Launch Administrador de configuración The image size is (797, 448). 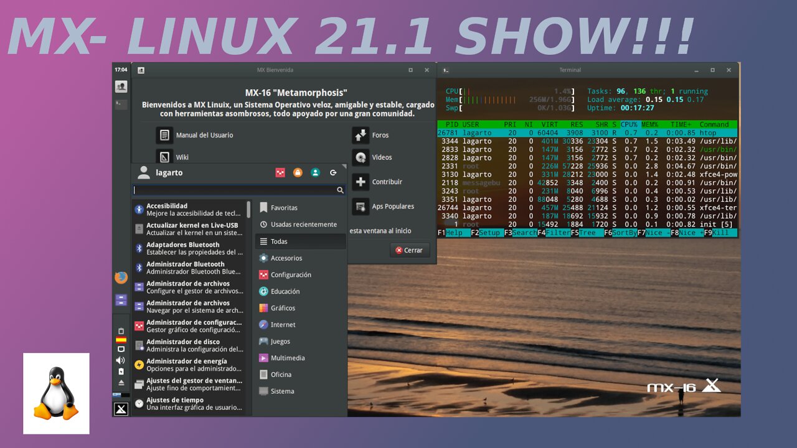[189, 326]
